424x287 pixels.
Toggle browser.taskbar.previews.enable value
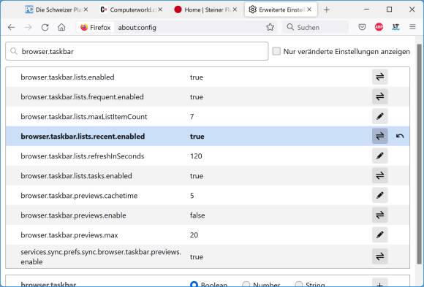pyautogui.click(x=379, y=215)
